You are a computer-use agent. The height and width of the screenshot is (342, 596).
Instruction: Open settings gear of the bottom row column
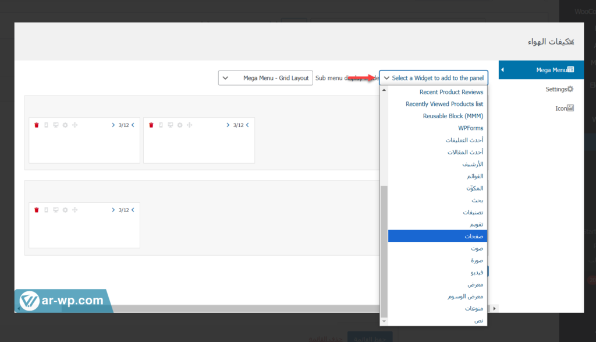pos(65,210)
